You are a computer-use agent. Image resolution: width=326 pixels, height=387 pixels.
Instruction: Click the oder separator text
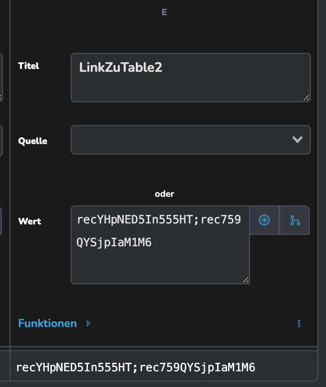click(x=164, y=194)
